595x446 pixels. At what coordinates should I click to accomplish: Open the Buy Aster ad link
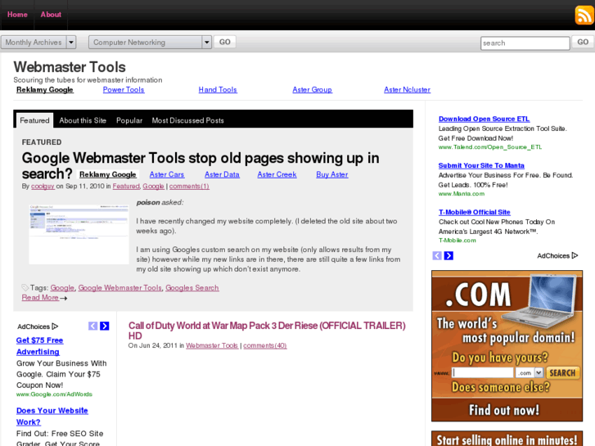pos(332,174)
